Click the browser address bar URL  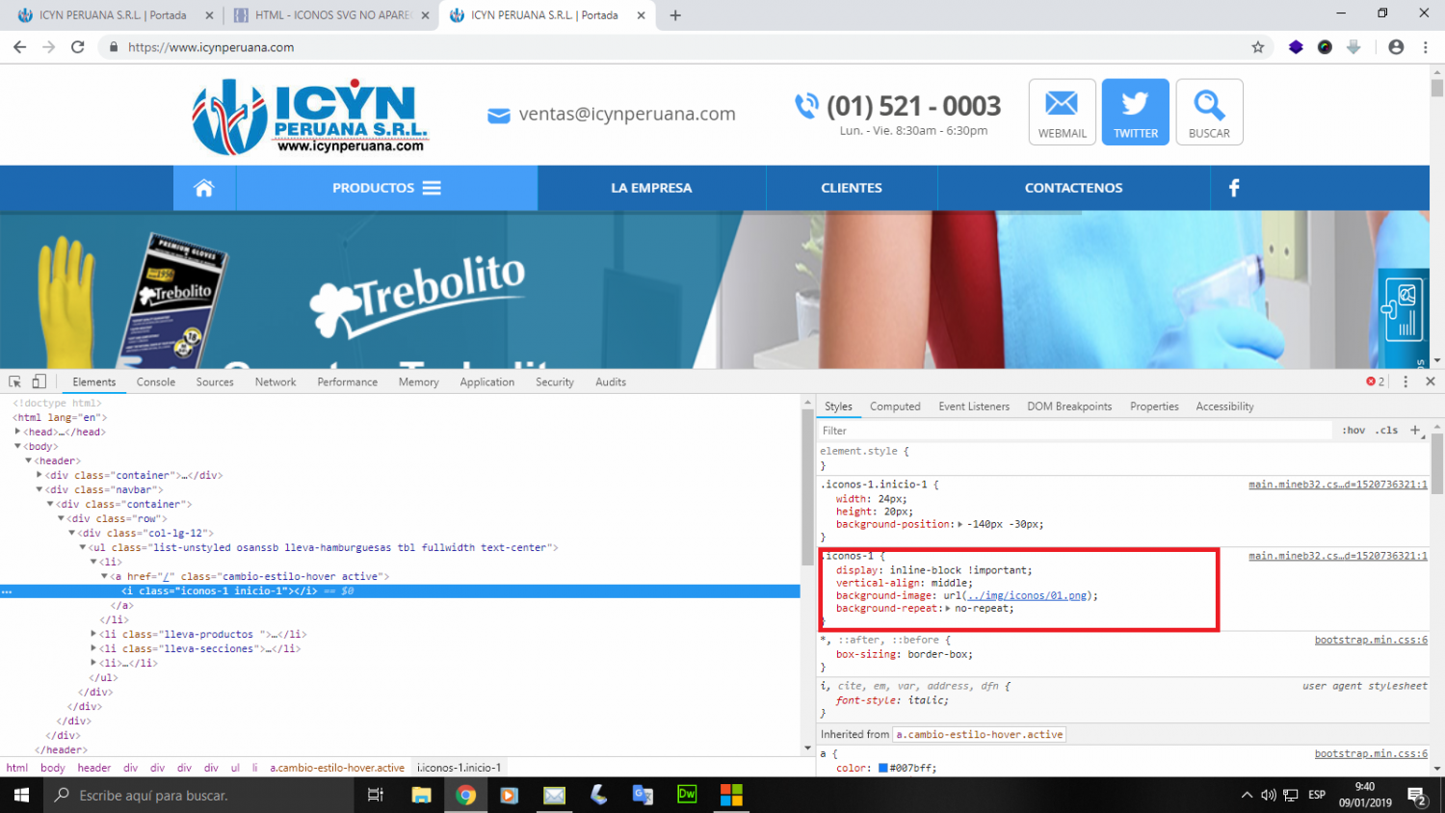coord(211,47)
